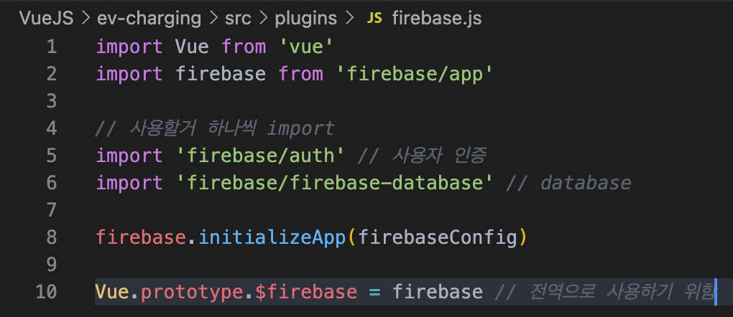Click the 사용할거 하나씩 import comment
The image size is (733, 317).
(215, 128)
